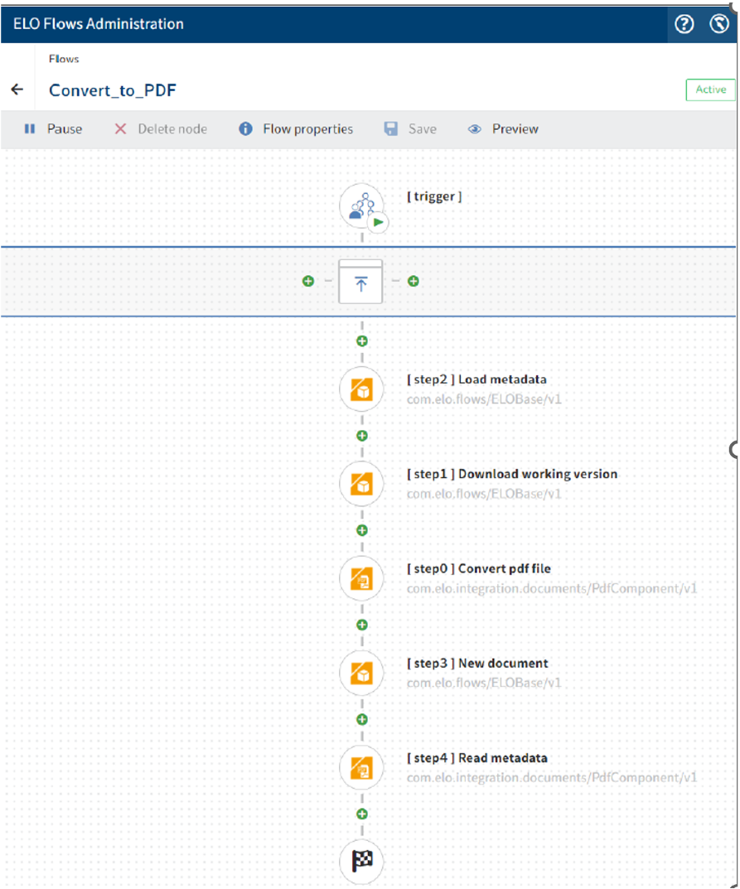Toggle Preview with the eye icon
This screenshot has width=740, height=889.
coord(503,129)
